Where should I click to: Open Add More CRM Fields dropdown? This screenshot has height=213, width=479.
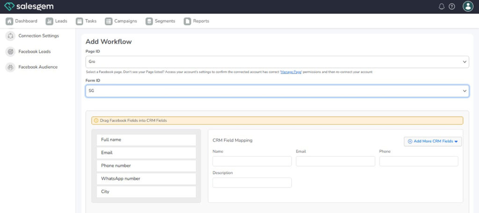433,141
